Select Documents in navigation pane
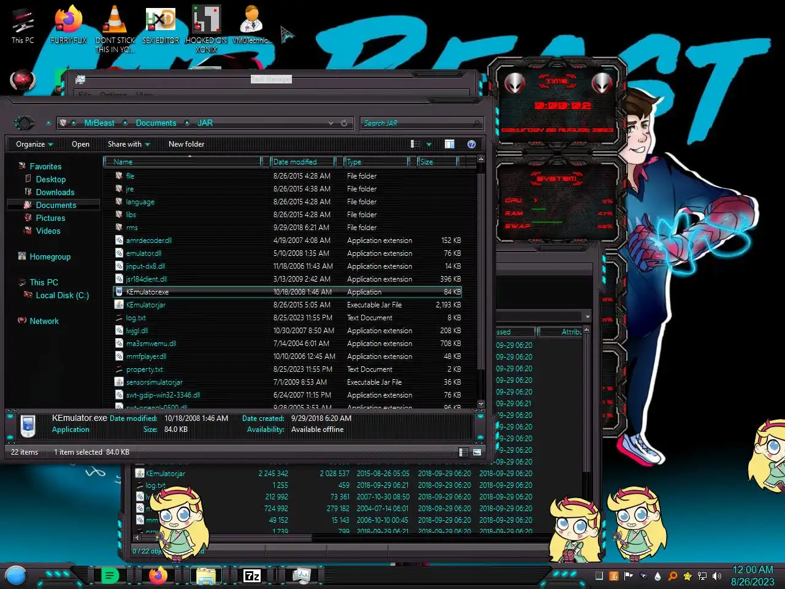The image size is (785, 589). [x=56, y=205]
